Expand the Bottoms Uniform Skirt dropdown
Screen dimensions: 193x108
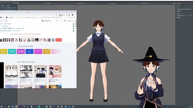[184, 16]
